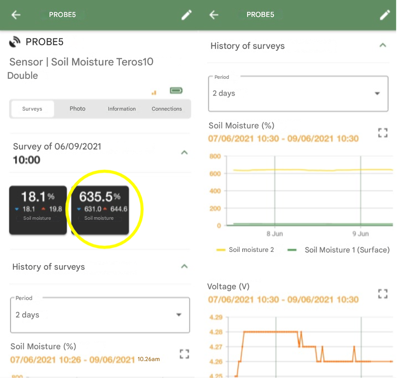This screenshot has width=398, height=380.
Task: Go back using left screen's back arrow
Action: coord(16,15)
